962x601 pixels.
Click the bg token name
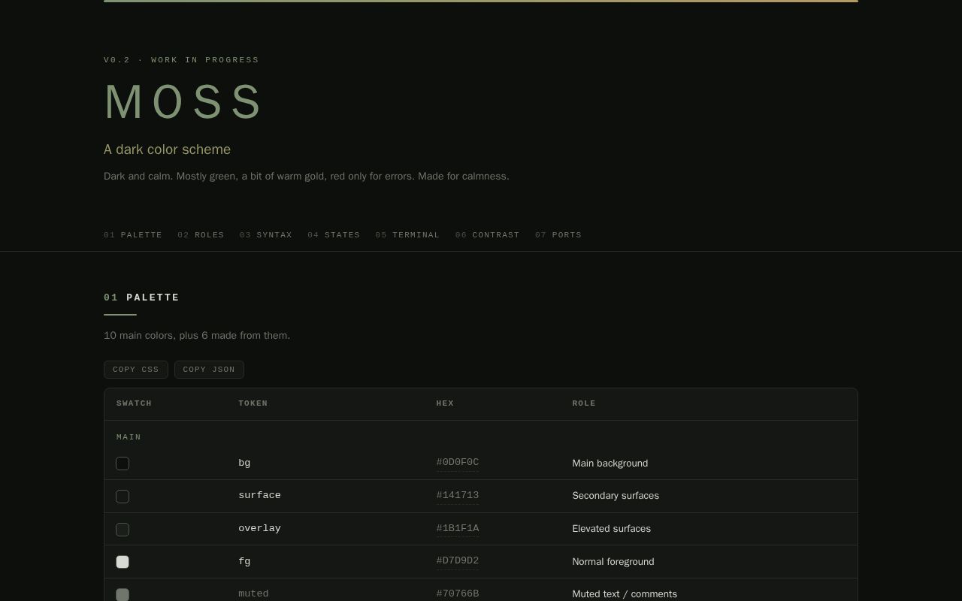point(244,463)
